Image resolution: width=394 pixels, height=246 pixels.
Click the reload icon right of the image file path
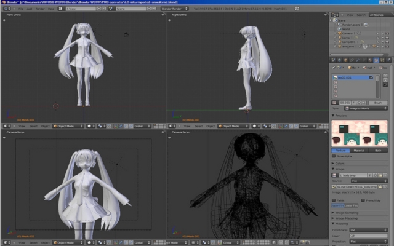point(385,186)
